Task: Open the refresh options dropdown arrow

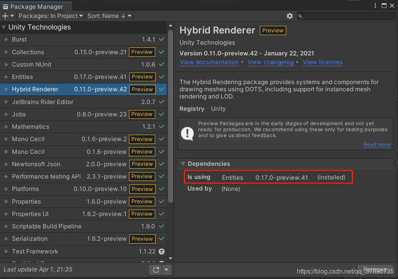Action: 166,269
